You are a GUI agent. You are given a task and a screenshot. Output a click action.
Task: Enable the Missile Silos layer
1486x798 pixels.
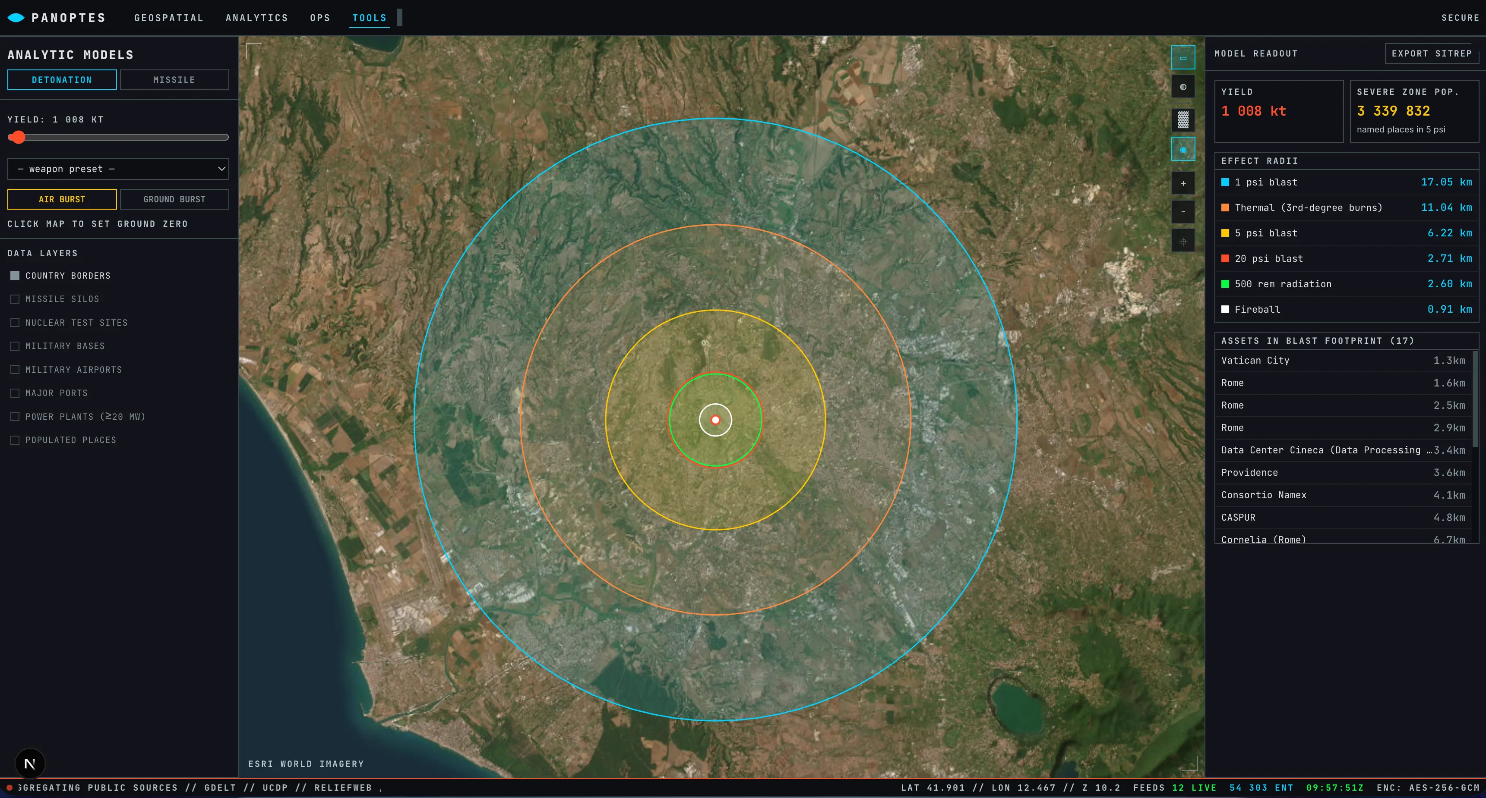[15, 299]
